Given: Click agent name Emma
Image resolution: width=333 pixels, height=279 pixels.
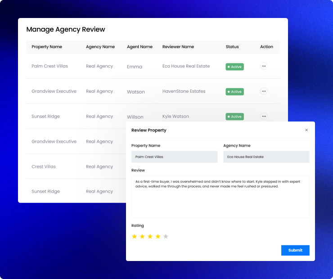Looking at the screenshot, I should coord(135,67).
